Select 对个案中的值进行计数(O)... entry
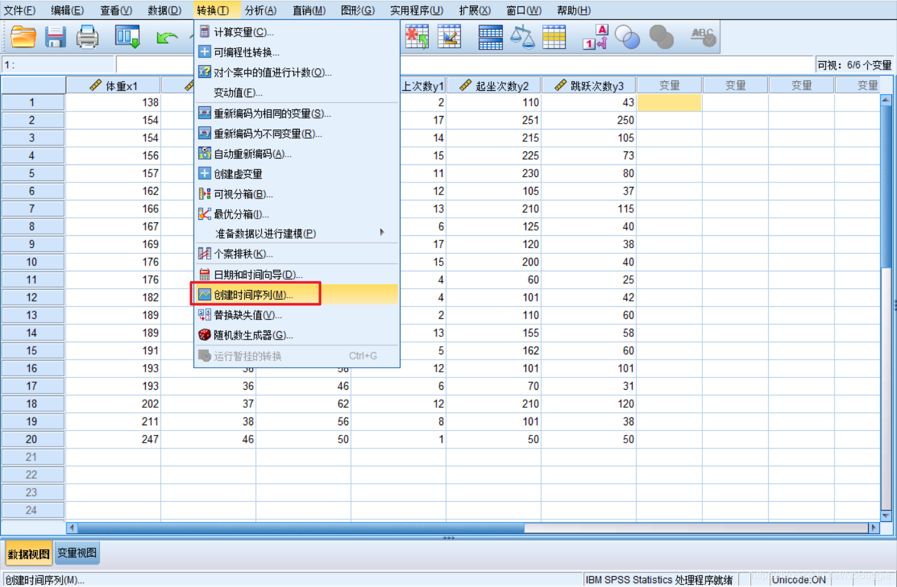The width and height of the screenshot is (897, 587). point(297,72)
